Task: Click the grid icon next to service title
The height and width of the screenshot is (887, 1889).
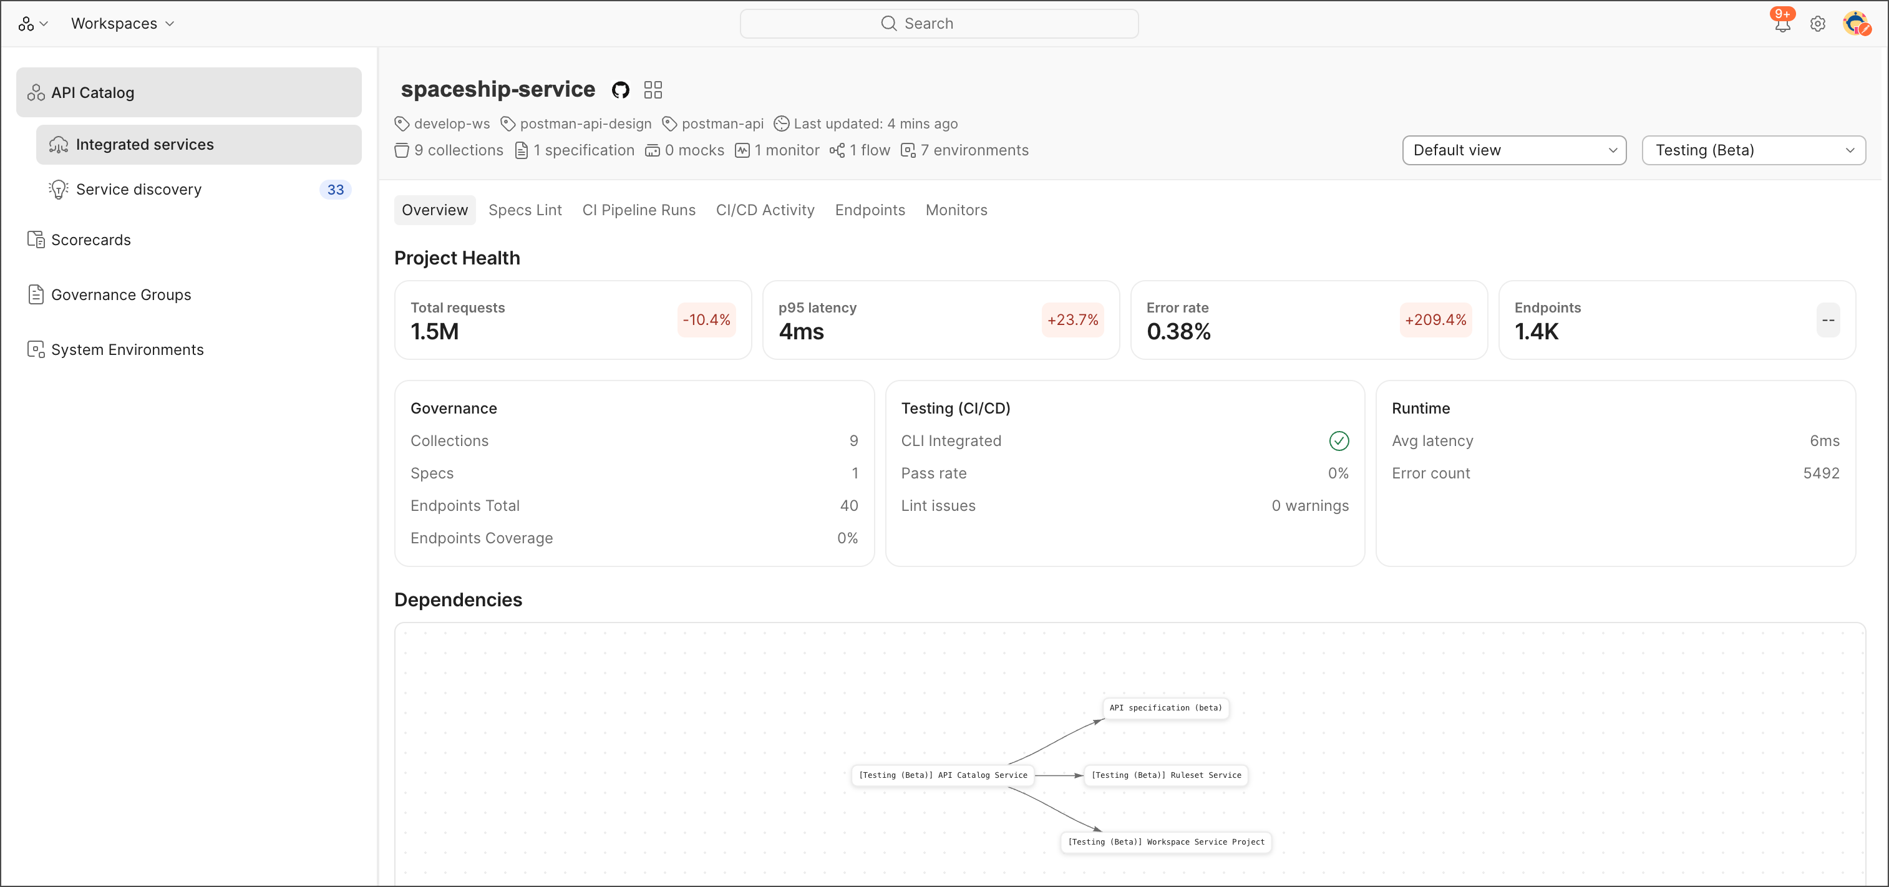Action: (x=653, y=89)
